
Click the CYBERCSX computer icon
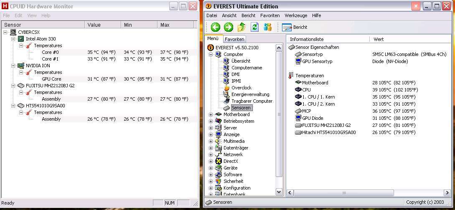click(13, 32)
